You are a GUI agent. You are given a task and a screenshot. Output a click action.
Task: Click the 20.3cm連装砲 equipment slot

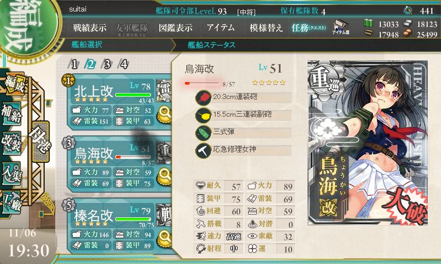click(244, 98)
